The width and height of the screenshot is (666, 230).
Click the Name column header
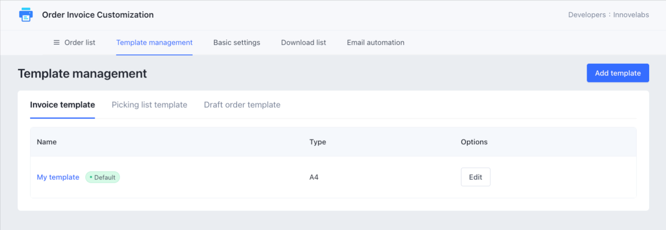[47, 142]
